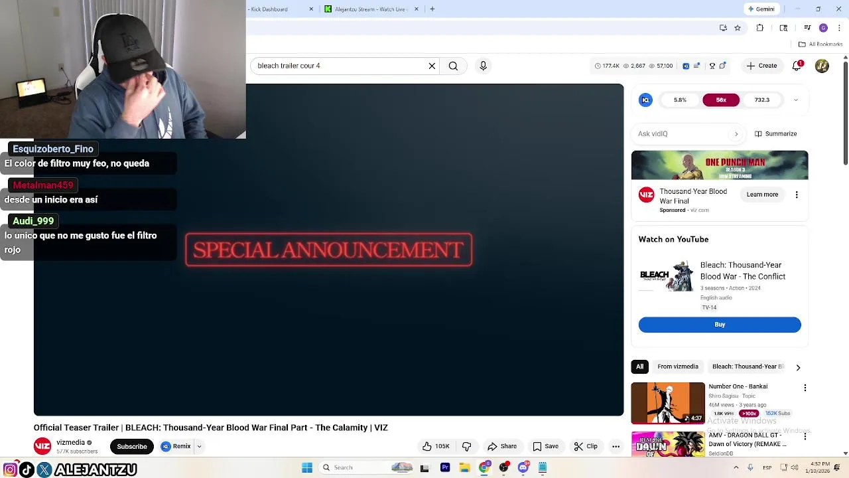Click the Create button
Image resolution: width=849 pixels, height=478 pixels.
(761, 66)
